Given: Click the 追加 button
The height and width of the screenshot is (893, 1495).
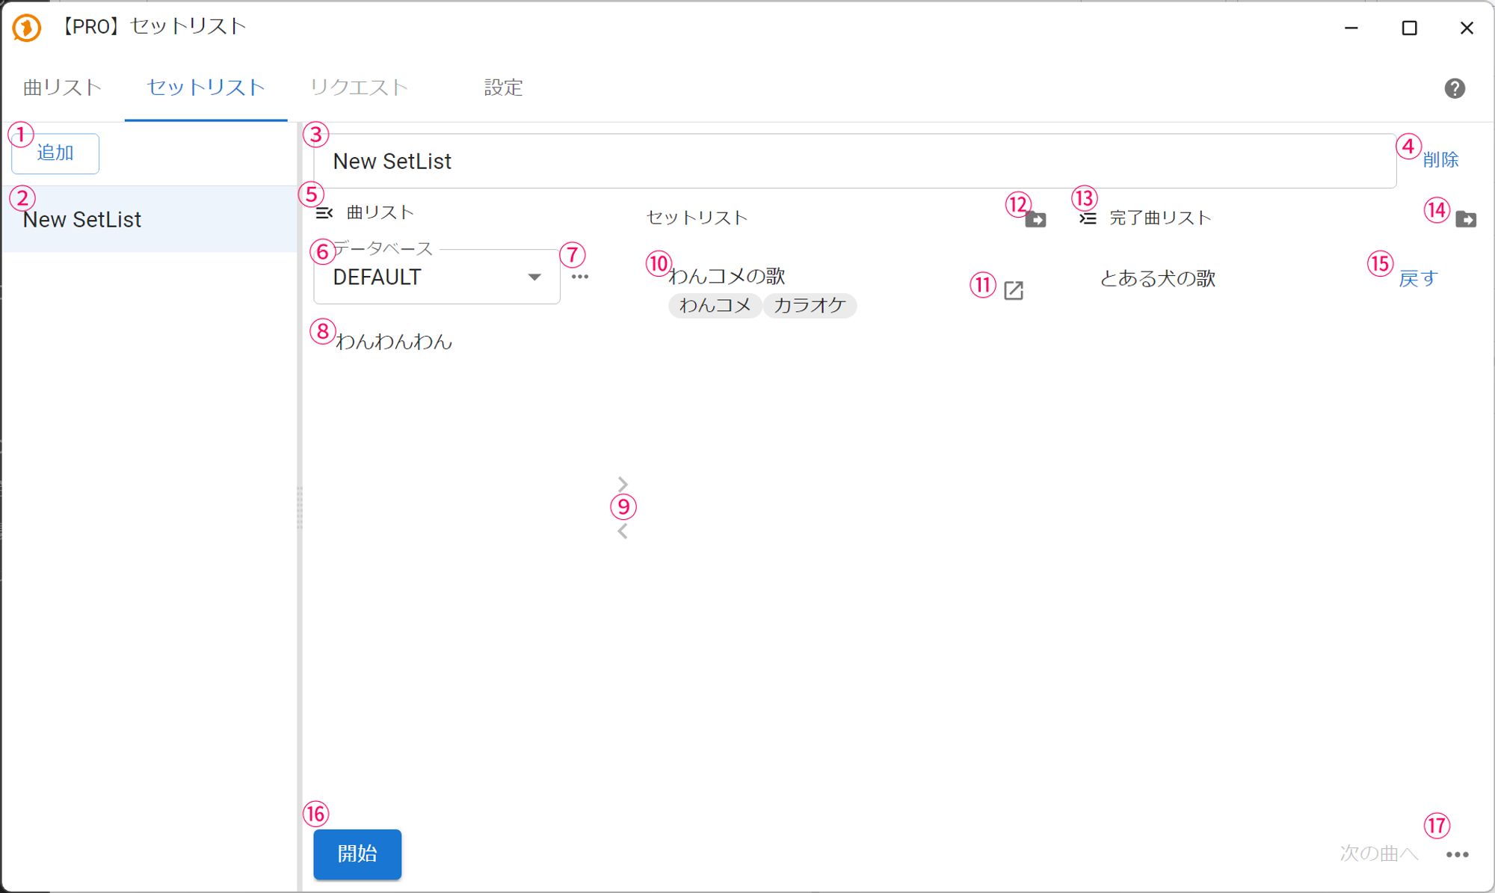Looking at the screenshot, I should click(55, 153).
